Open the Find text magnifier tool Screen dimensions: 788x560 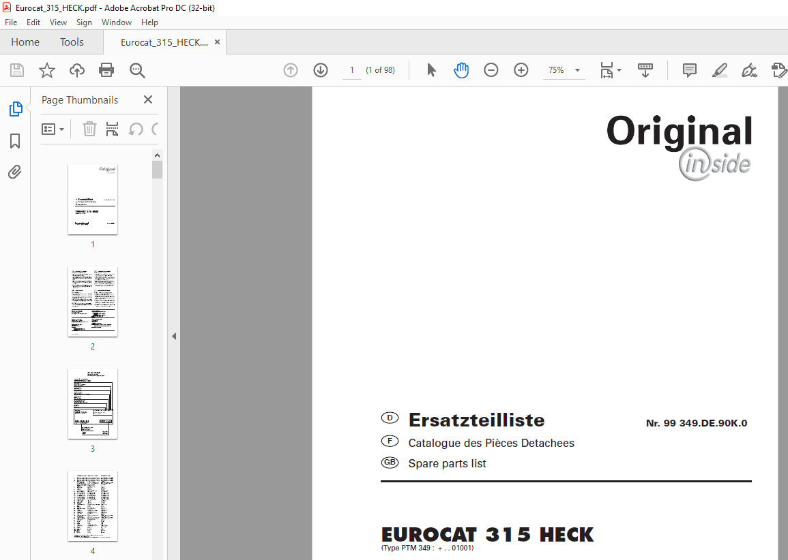[136, 70]
